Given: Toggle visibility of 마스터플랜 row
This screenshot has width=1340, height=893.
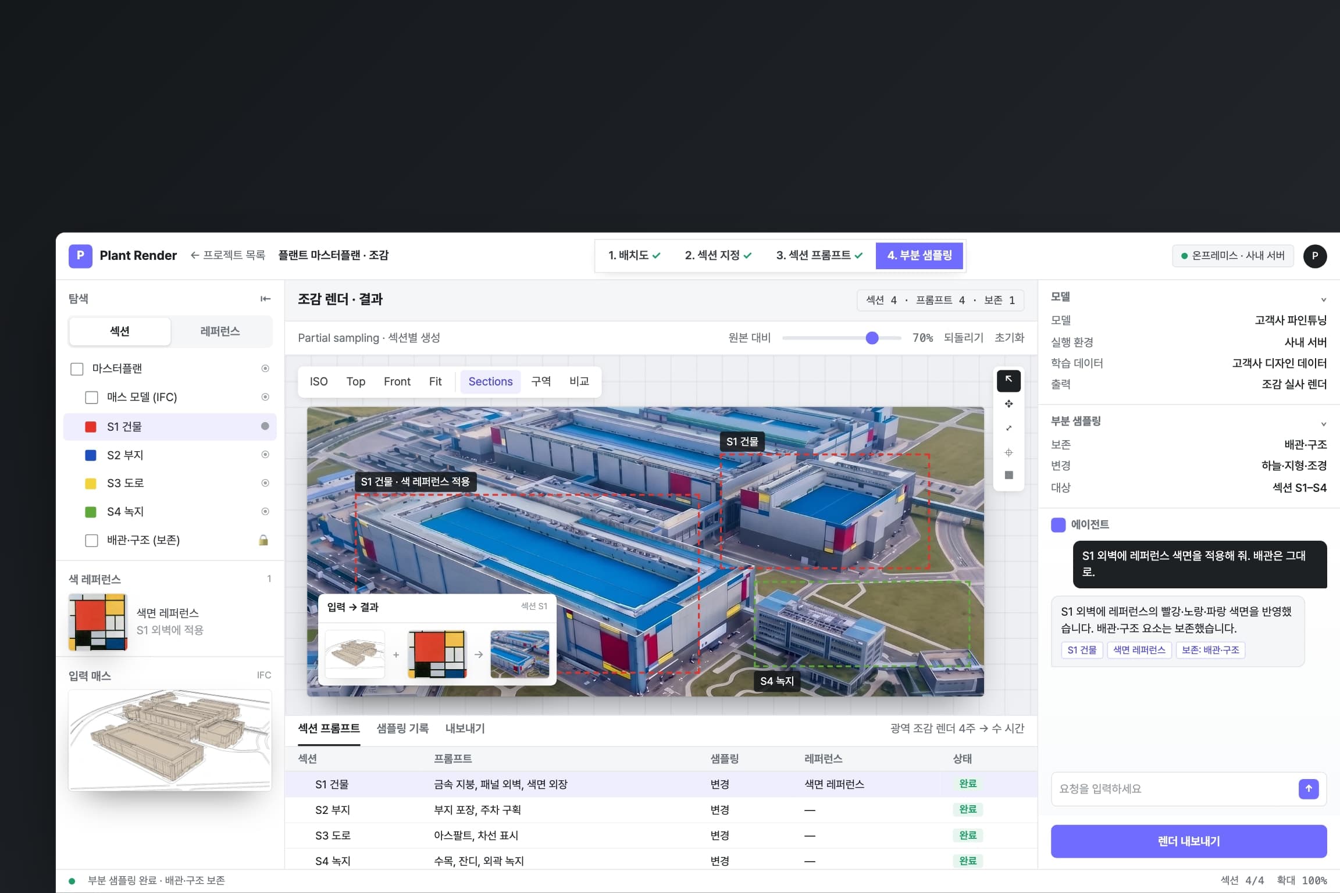Looking at the screenshot, I should point(265,369).
